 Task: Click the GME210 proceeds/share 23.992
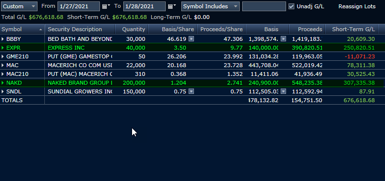(x=233, y=56)
